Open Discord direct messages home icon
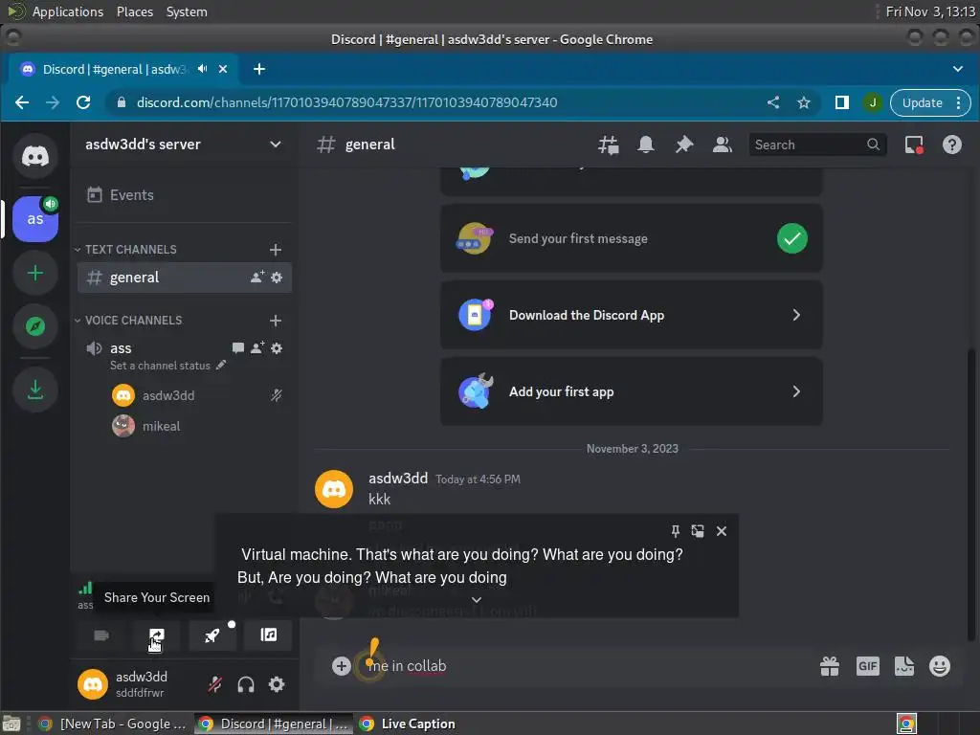This screenshot has width=980, height=735. [x=35, y=156]
